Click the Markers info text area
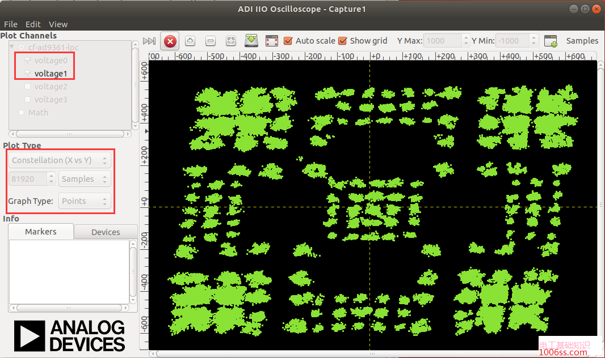This screenshot has width=605, height=358. pos(69,272)
